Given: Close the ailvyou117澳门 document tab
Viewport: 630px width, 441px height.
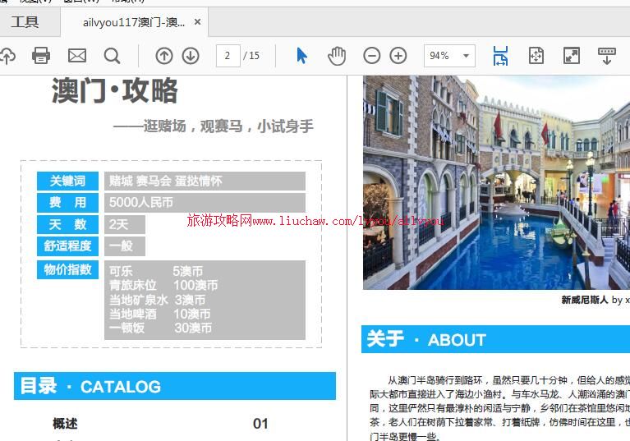Looking at the screenshot, I should (x=197, y=22).
